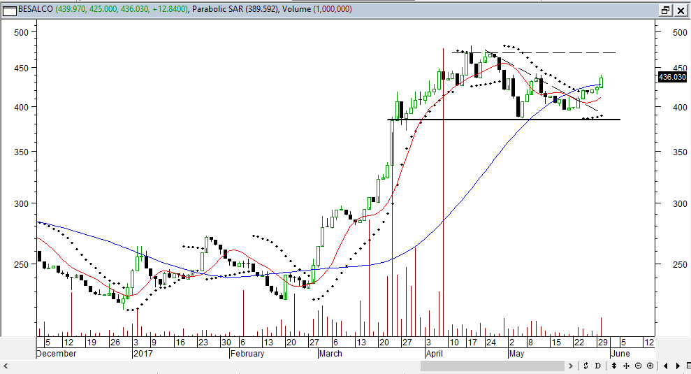691x374 pixels.
Task: Click the BESALCO security name in title
Action: 36,9
